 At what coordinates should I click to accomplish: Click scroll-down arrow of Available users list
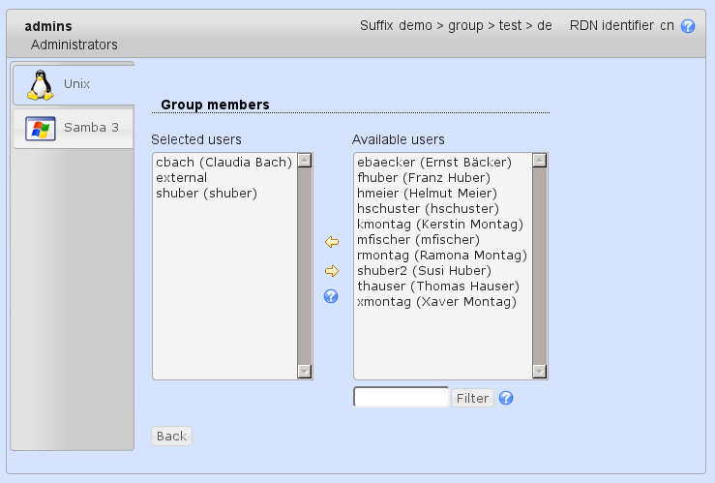click(540, 371)
